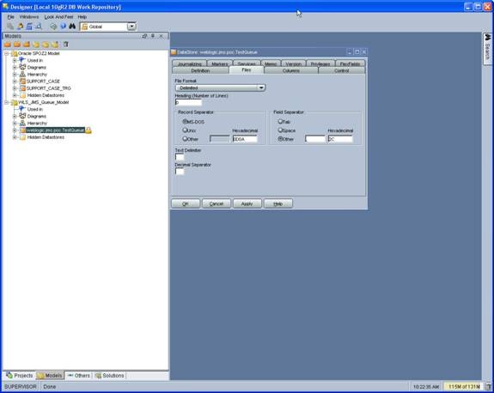Select the Space field separator option
The image size is (494, 393).
point(286,130)
